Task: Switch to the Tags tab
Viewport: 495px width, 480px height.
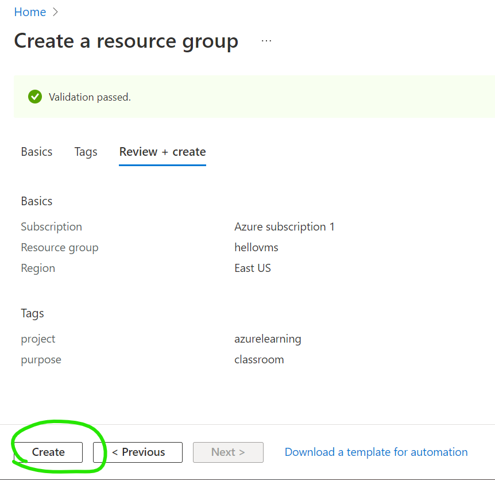Action: click(x=86, y=152)
